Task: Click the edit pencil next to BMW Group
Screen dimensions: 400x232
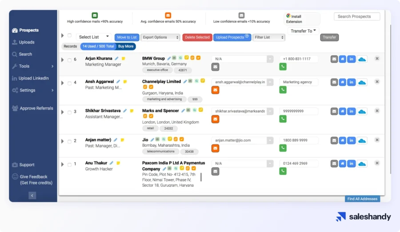Action: (x=168, y=58)
